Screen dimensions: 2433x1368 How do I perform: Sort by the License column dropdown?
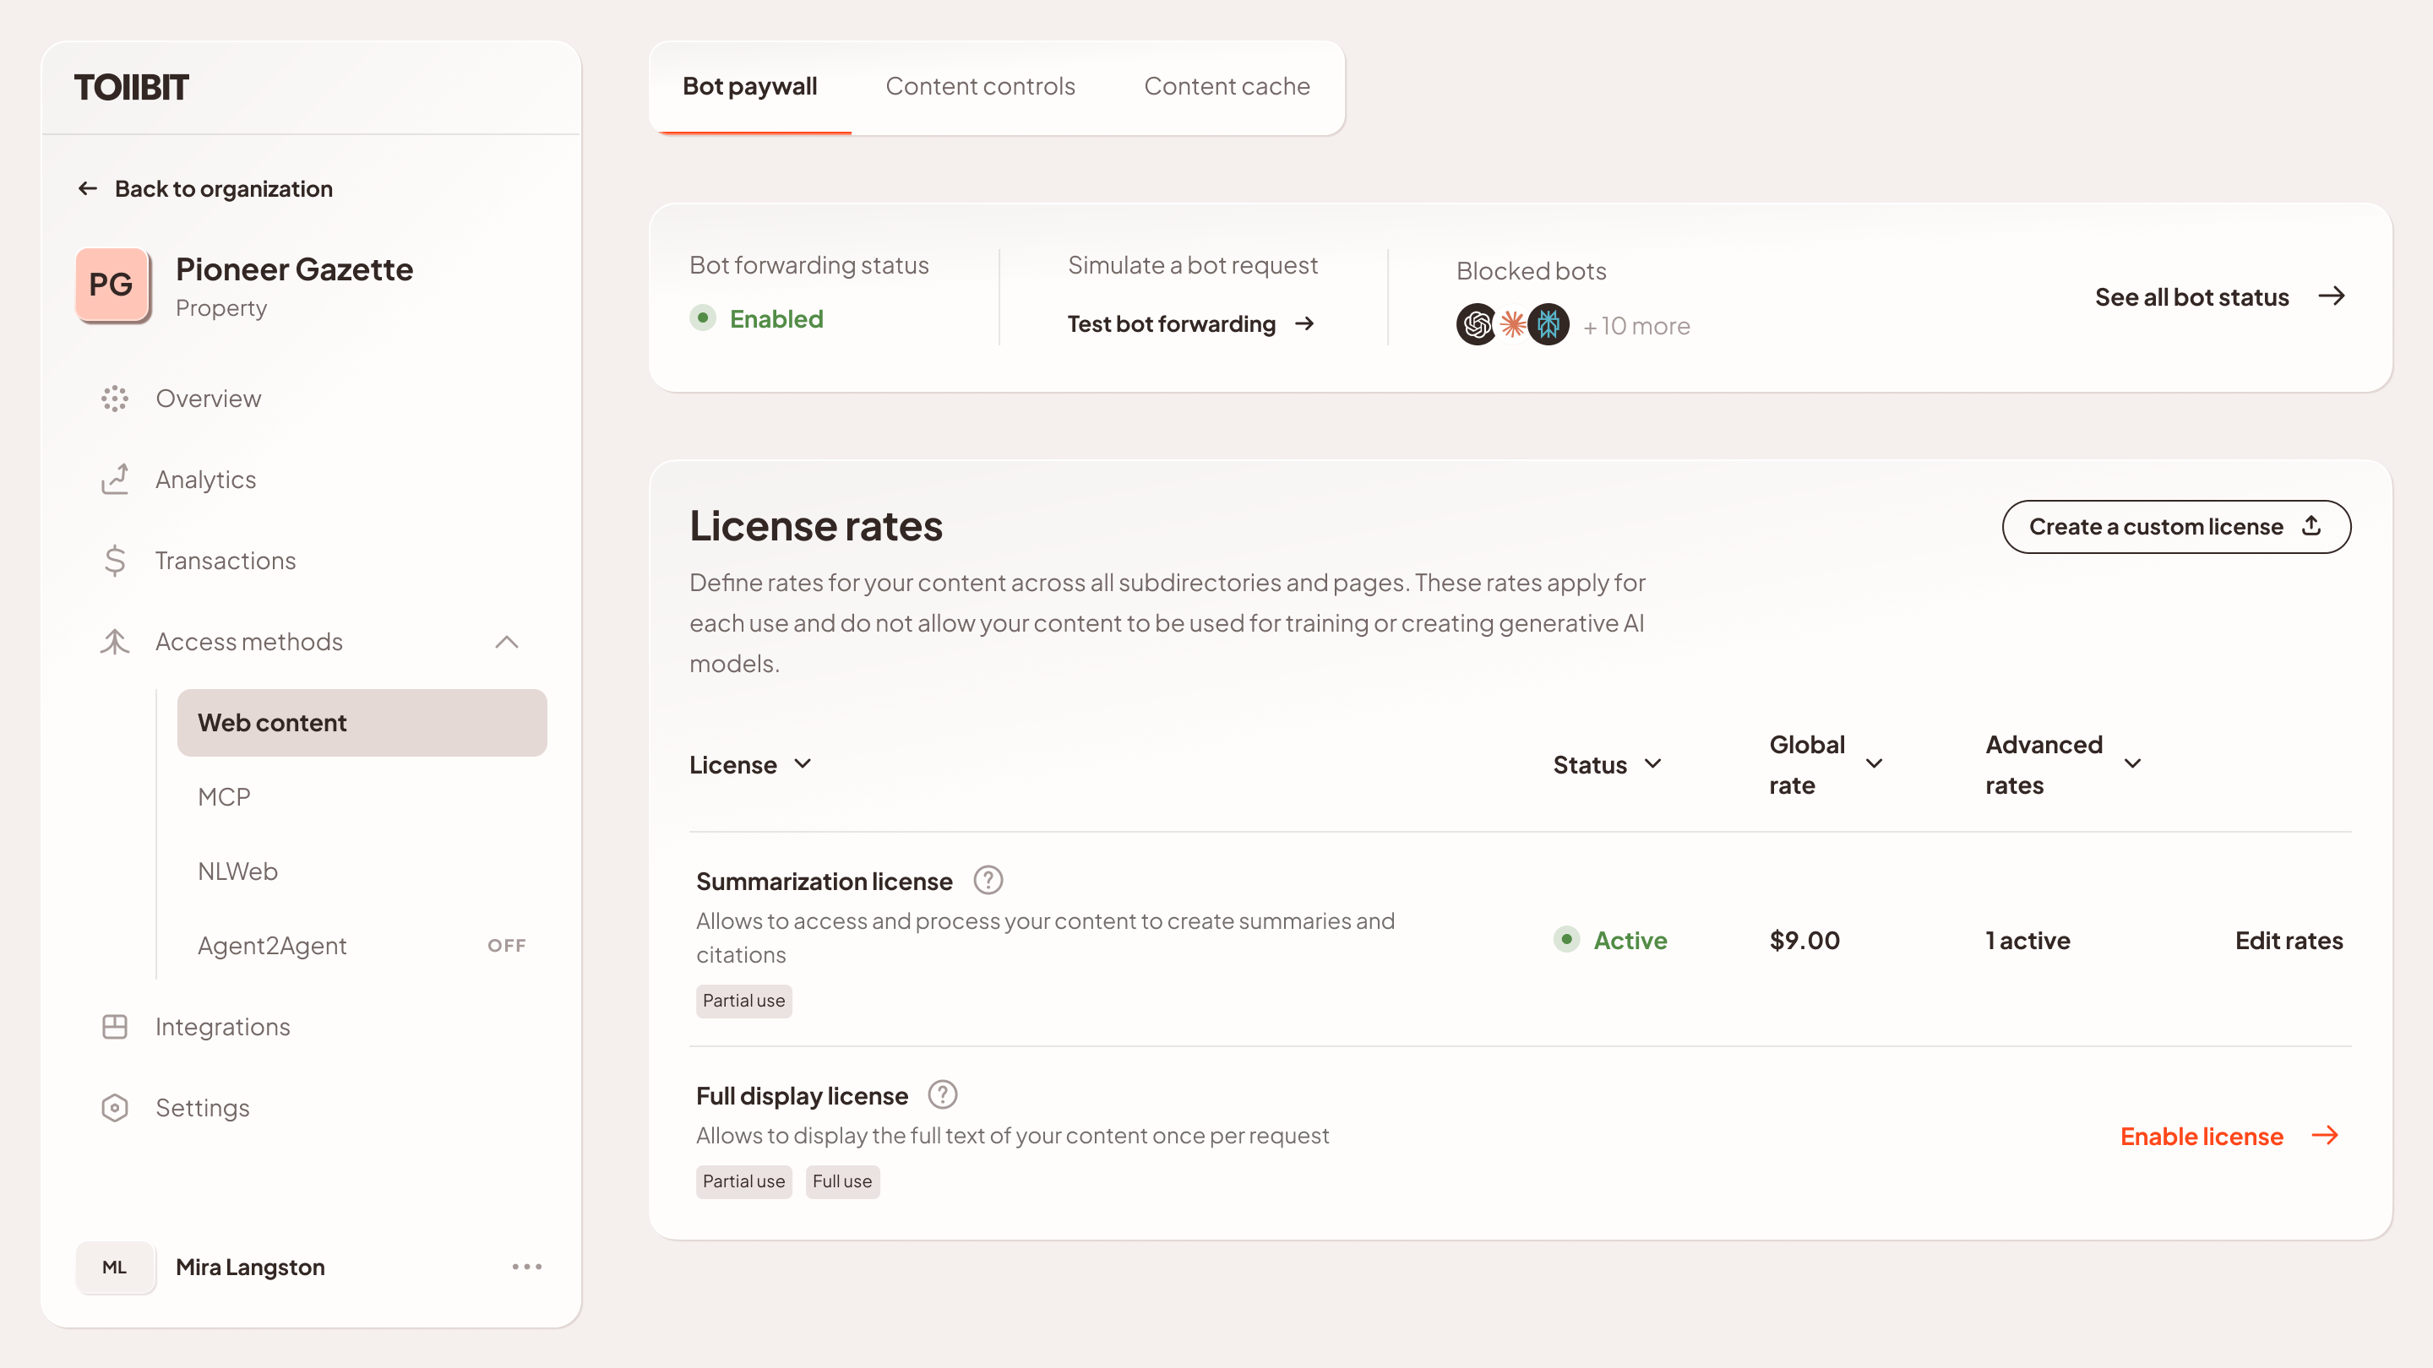[x=803, y=763]
